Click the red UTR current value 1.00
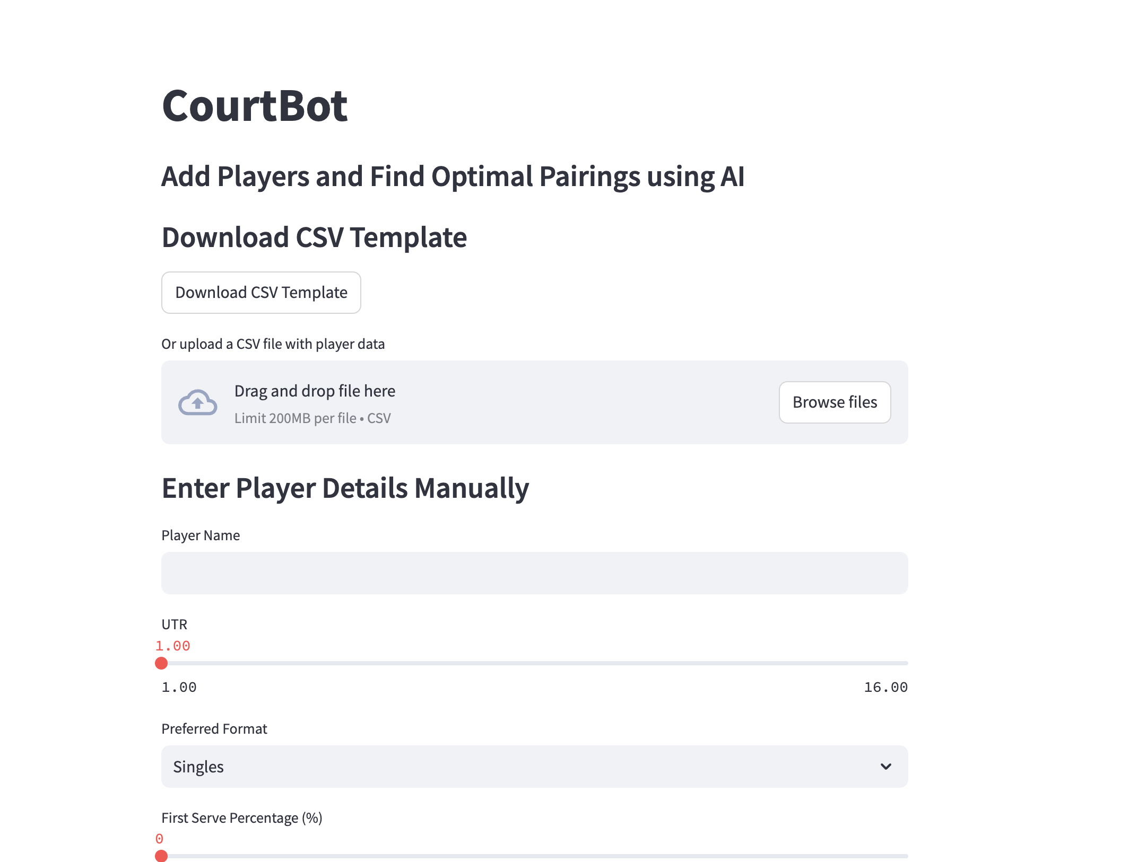Viewport: 1129px width, 862px height. (173, 646)
